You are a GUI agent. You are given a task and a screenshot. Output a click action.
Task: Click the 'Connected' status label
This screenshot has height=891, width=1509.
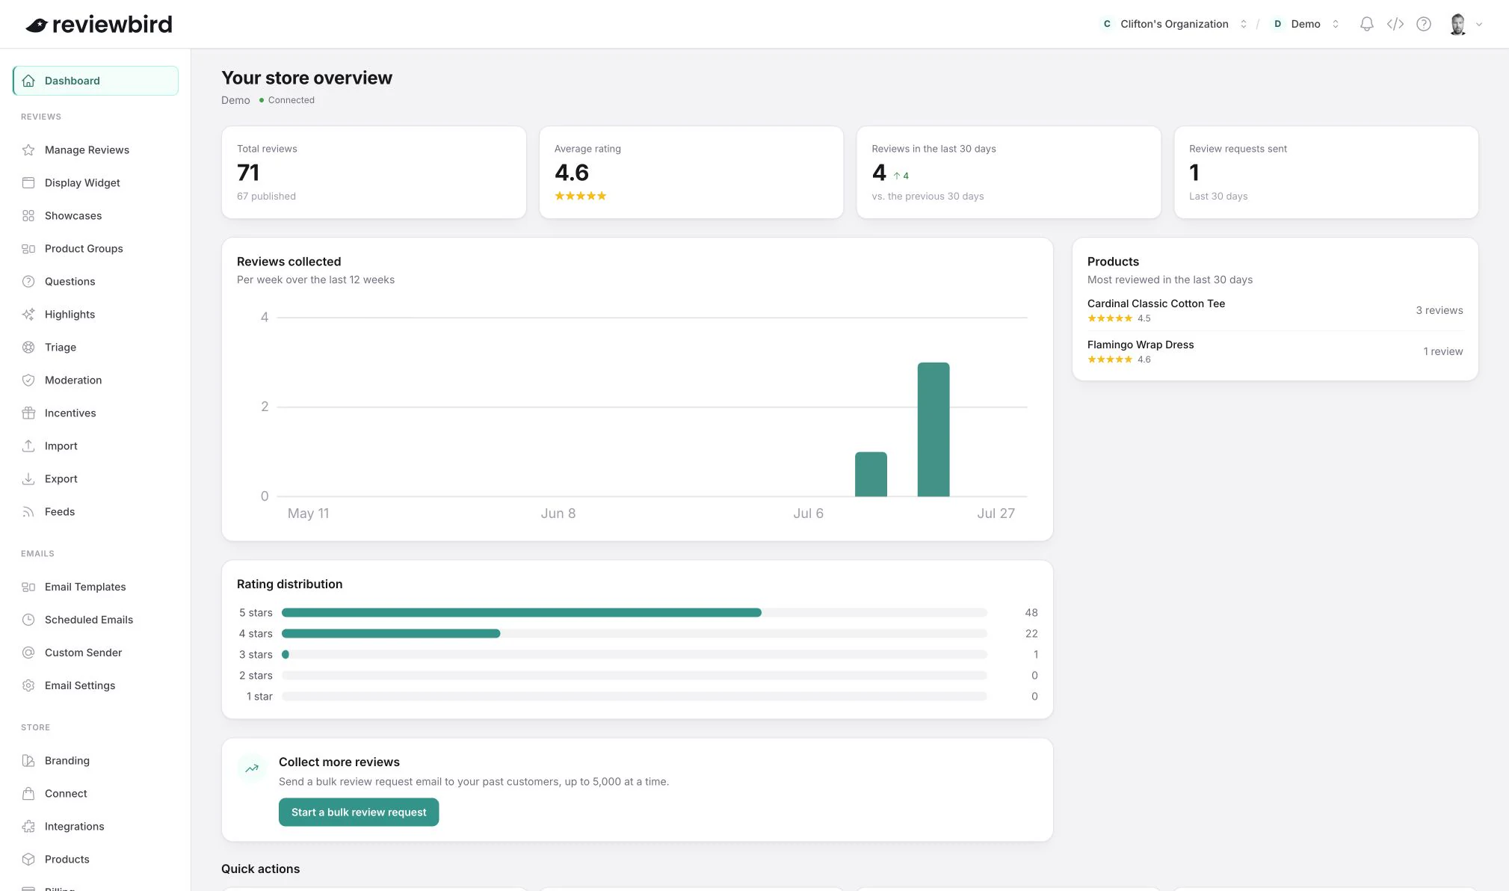click(x=291, y=100)
